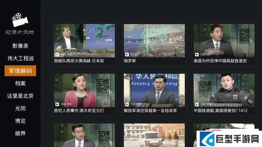This screenshot has width=262, height=147.
Task: Click the film camera logo icon
Action: point(20,20)
